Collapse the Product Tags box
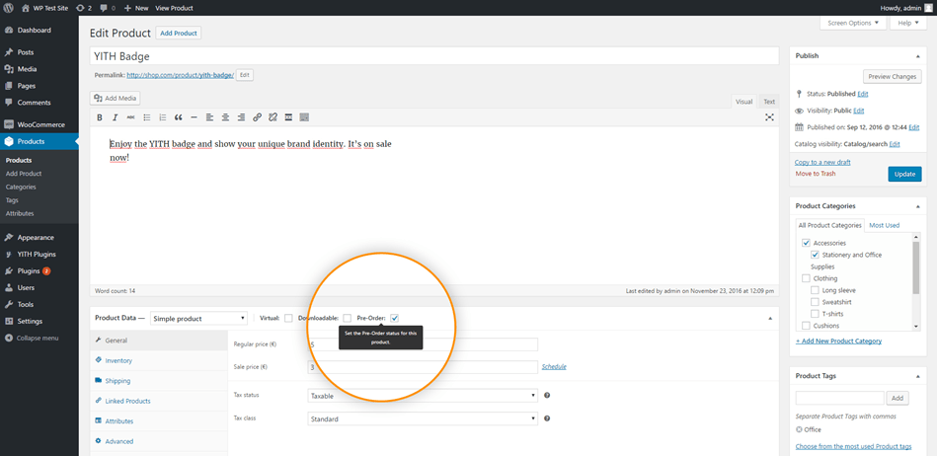 coord(917,376)
